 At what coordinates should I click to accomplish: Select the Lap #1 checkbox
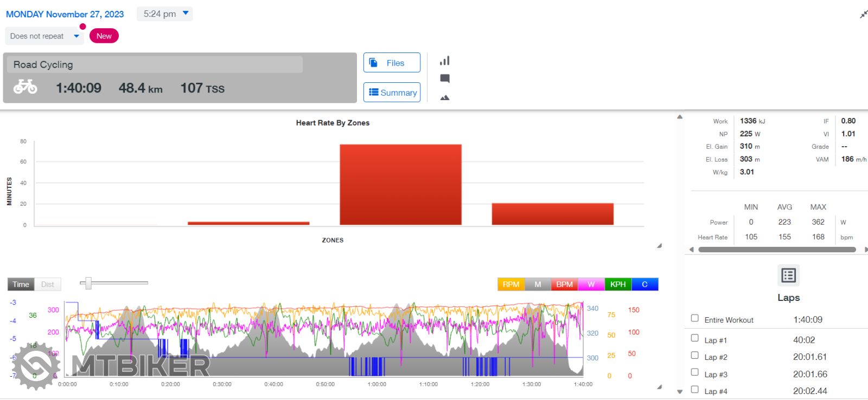[695, 338]
